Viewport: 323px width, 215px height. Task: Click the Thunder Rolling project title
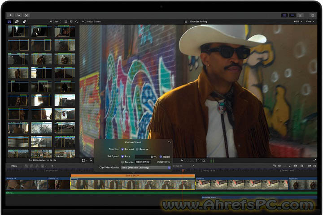[x=198, y=21]
